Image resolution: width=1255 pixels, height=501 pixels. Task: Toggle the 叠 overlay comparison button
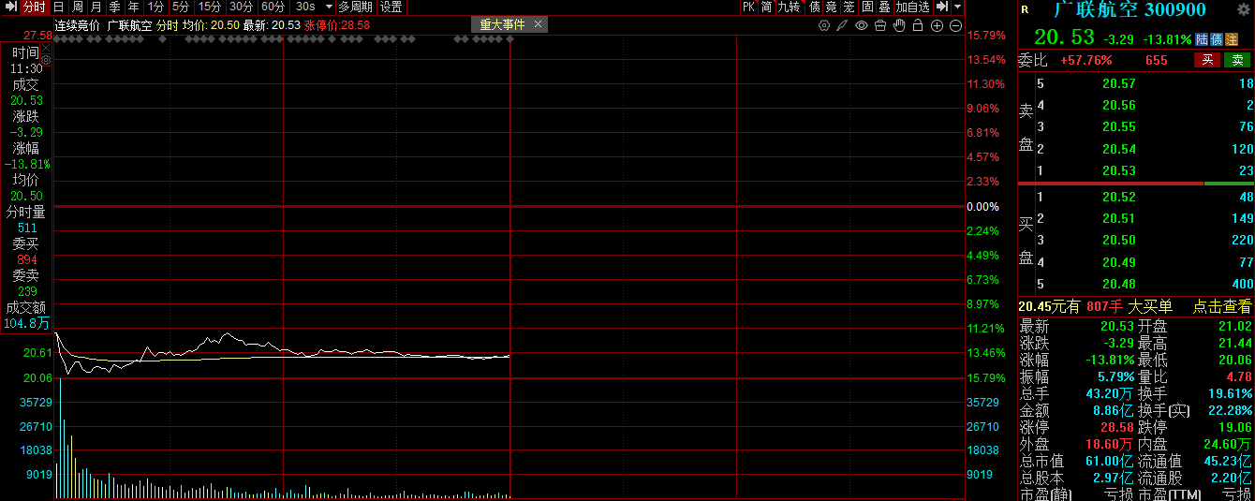(884, 7)
